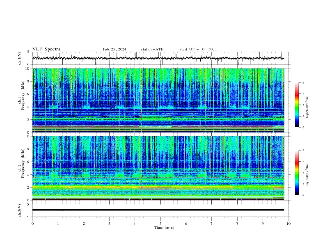The image size is (325, 251).
Task: Click the ch.1 voltage waveform trace
Action: pos(158,58)
